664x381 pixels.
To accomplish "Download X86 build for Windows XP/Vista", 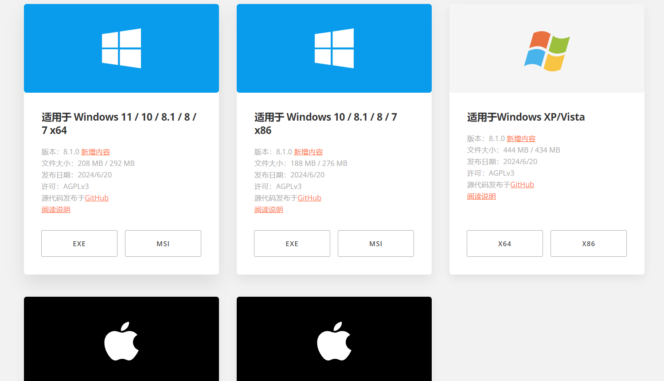I will point(589,244).
